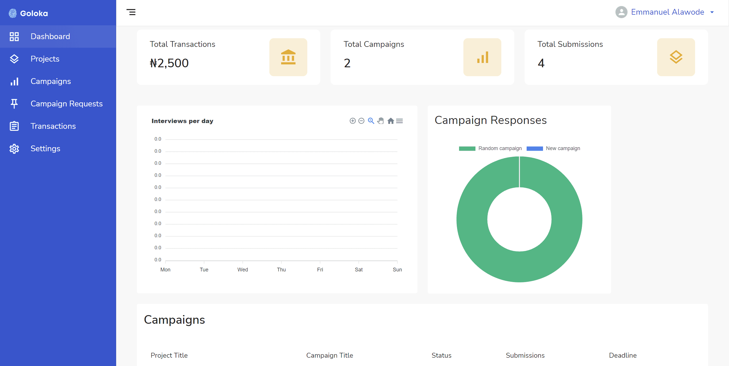The image size is (729, 366).
Task: Select the magnifier selection zoom tool
Action: point(371,121)
